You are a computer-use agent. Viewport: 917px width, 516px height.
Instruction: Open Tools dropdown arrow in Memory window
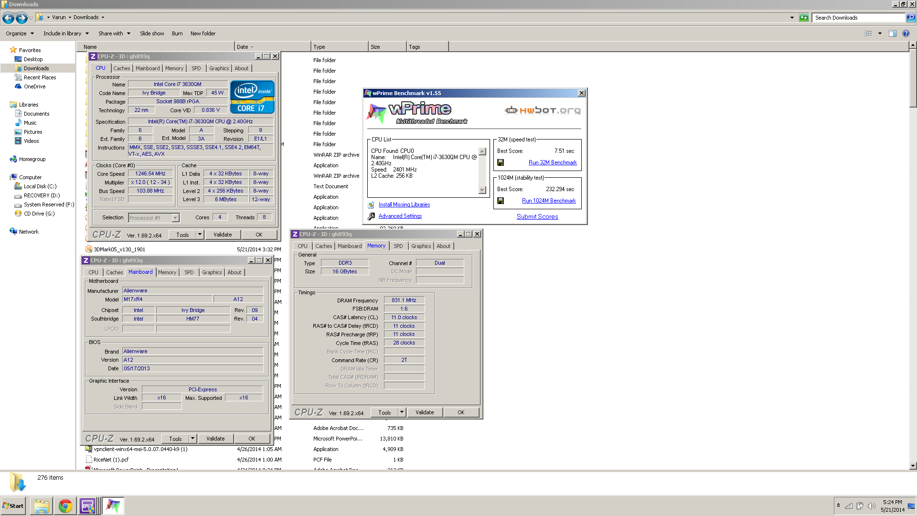[x=402, y=412]
